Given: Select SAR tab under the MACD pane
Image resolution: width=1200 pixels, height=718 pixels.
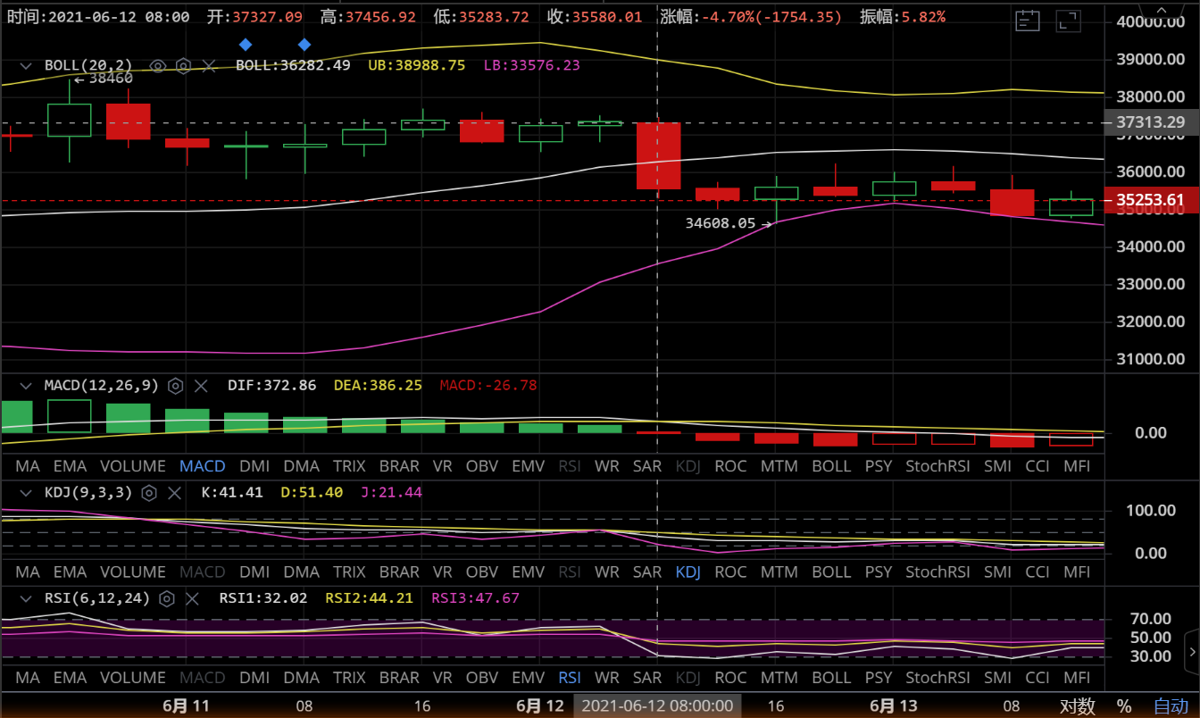Looking at the screenshot, I should pyautogui.click(x=647, y=466).
